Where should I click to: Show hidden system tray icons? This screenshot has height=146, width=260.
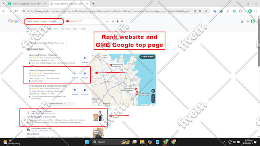tap(224, 142)
